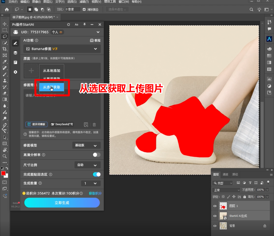This screenshot has width=274, height=236.
Task: Choose 从选区获取 in the popup menu
Action: (52, 87)
